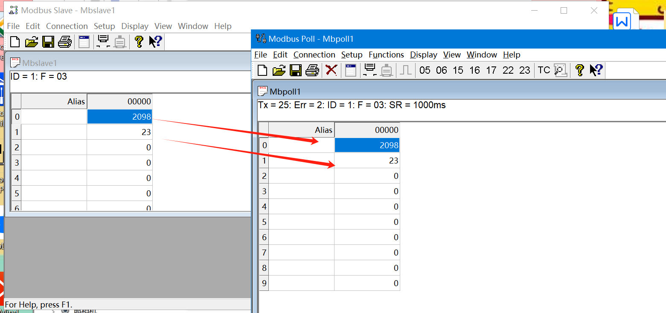
Task: Click function 15 write multiple coils button
Action: point(458,70)
